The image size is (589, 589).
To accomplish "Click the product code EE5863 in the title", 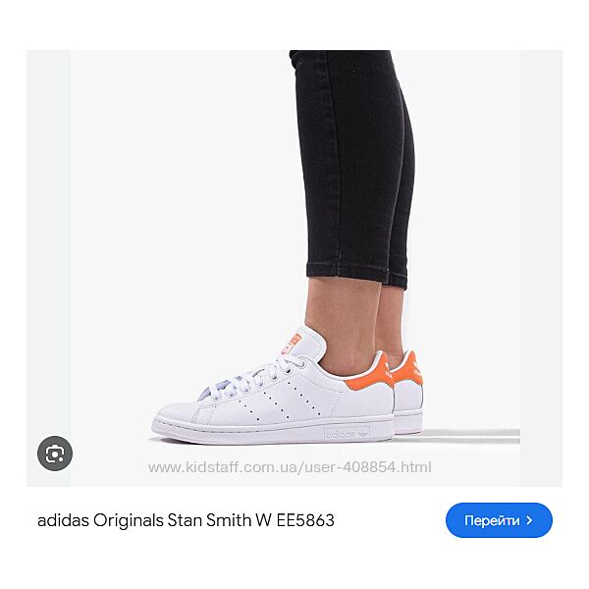I will [x=305, y=520].
